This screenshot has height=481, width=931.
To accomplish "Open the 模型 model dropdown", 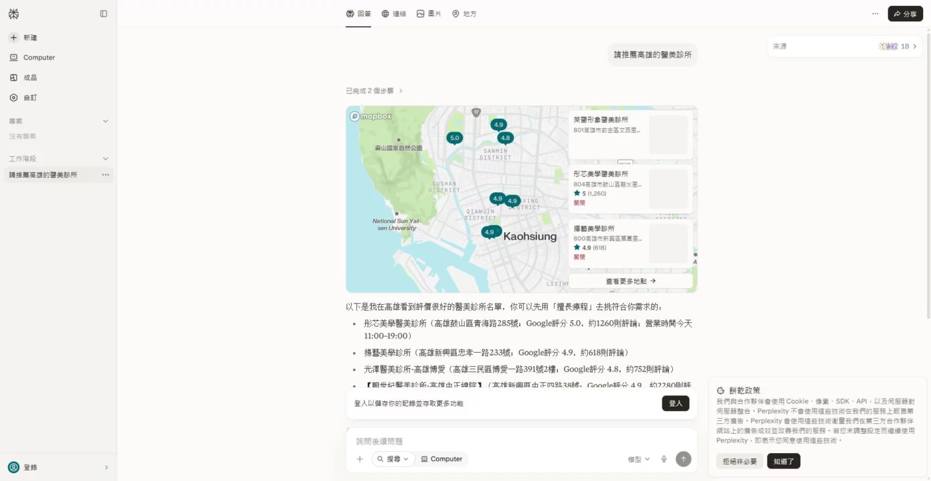I will pos(639,459).
